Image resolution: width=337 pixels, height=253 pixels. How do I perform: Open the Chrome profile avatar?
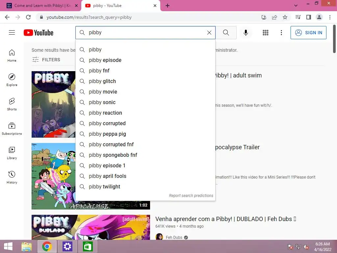click(319, 17)
